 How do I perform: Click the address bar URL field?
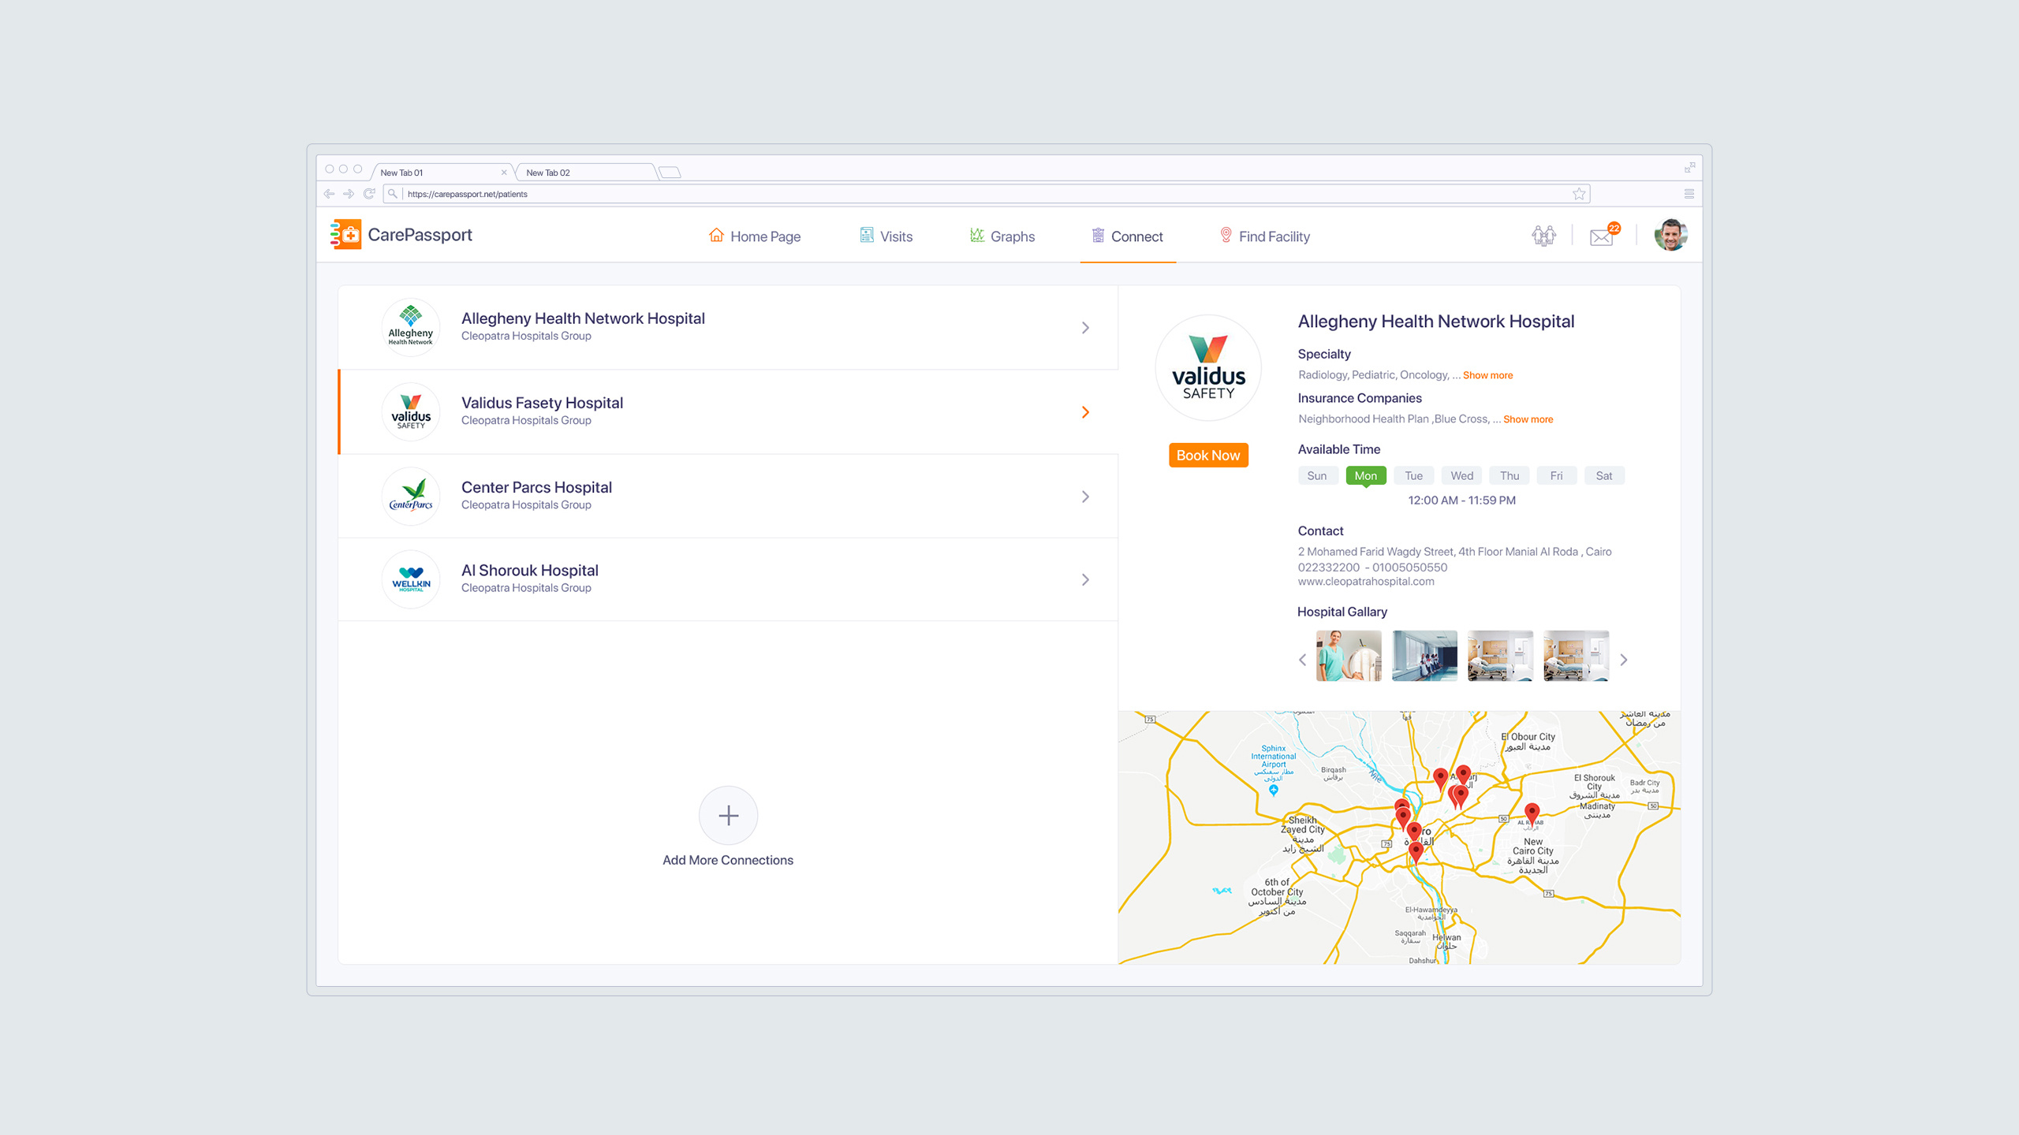pos(986,194)
